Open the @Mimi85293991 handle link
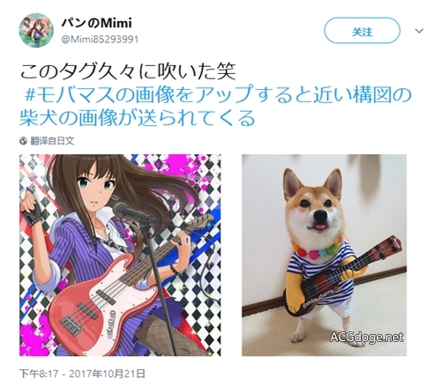Viewport: 441px width, 386px height. pos(100,40)
